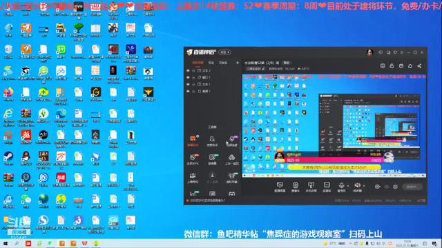Image resolution: width=442 pixels, height=248 pixels.
Task: Switch to the third scene tab
Action: 223,63
